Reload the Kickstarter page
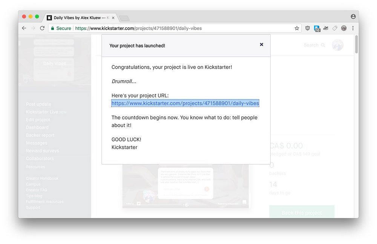This screenshot has width=377, height=244. (42, 28)
